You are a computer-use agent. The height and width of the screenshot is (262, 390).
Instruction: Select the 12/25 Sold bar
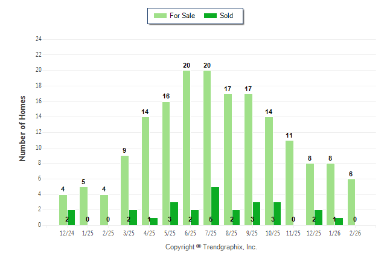tap(319, 217)
